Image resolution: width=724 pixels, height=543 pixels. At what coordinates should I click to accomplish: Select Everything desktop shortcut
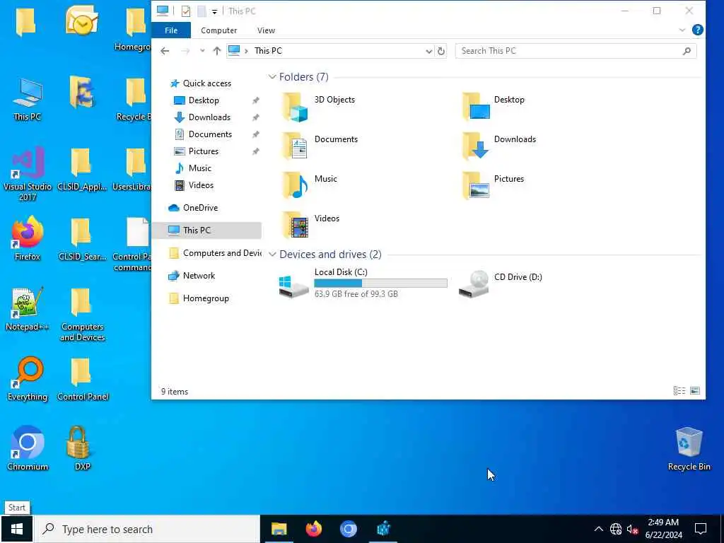pos(28,379)
